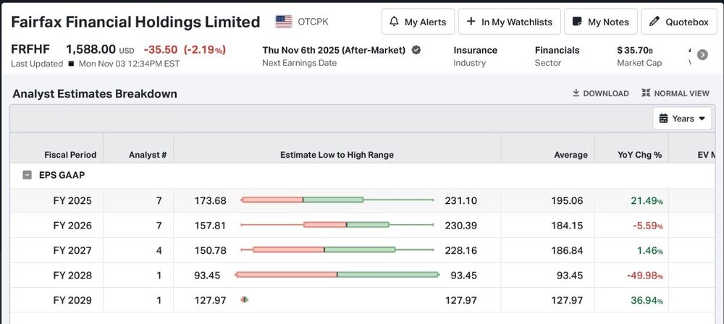Viewport: 724px width, 324px height.
Task: Select the FY 2029 row label
Action: [x=72, y=300]
